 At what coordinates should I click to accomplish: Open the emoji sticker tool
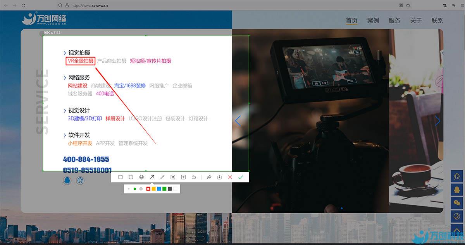coord(141,177)
